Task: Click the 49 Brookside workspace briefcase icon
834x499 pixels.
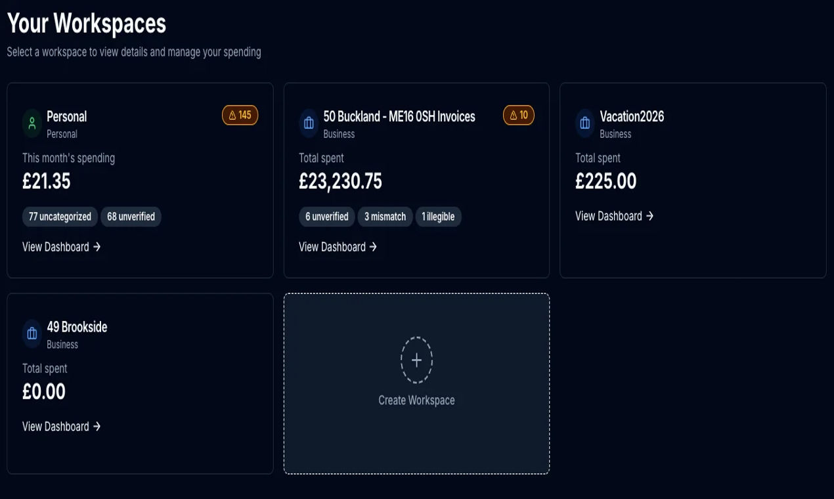Action: tap(32, 334)
